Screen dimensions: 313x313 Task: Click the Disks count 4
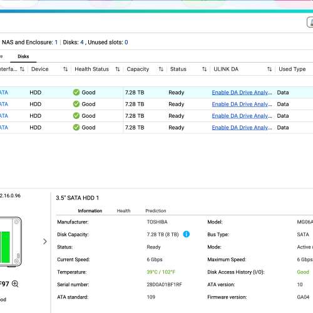click(82, 43)
